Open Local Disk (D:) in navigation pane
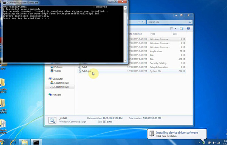 click(x=61, y=87)
